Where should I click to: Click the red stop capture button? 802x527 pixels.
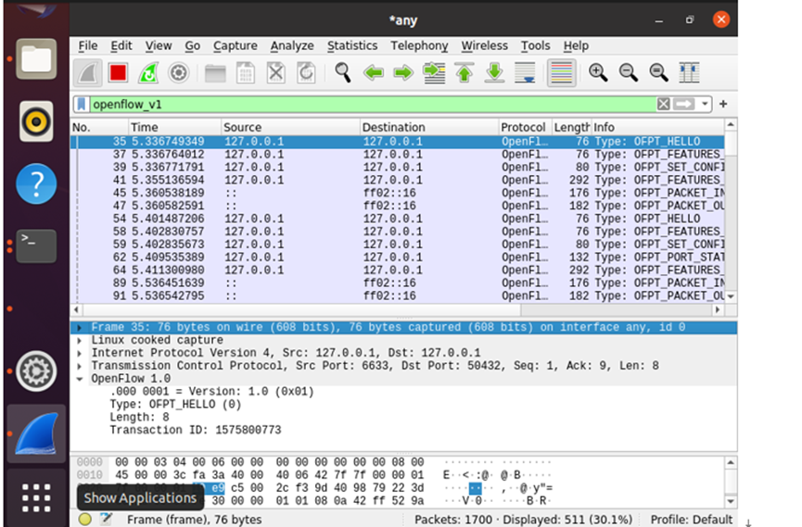pyautogui.click(x=118, y=72)
